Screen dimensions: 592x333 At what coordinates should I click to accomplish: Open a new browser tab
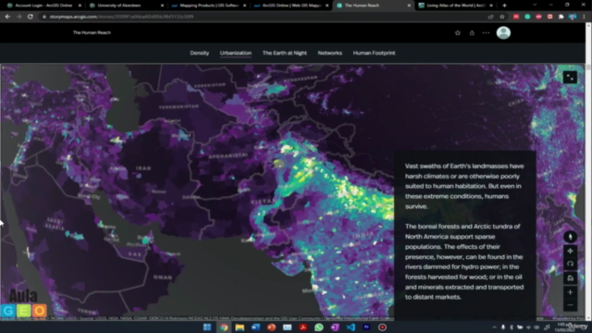504,6
